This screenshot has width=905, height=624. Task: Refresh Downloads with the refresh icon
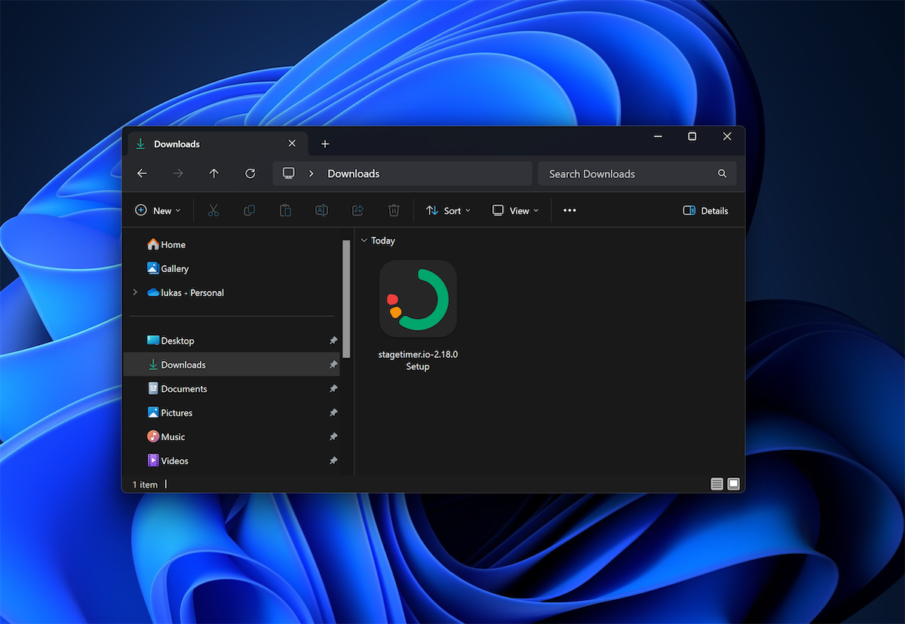250,173
